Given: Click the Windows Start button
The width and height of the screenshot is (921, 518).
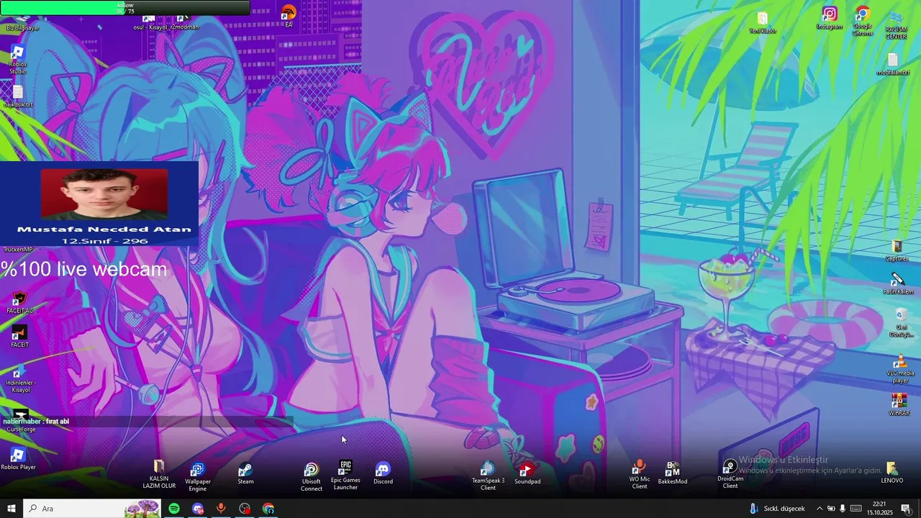Looking at the screenshot, I should (12, 509).
